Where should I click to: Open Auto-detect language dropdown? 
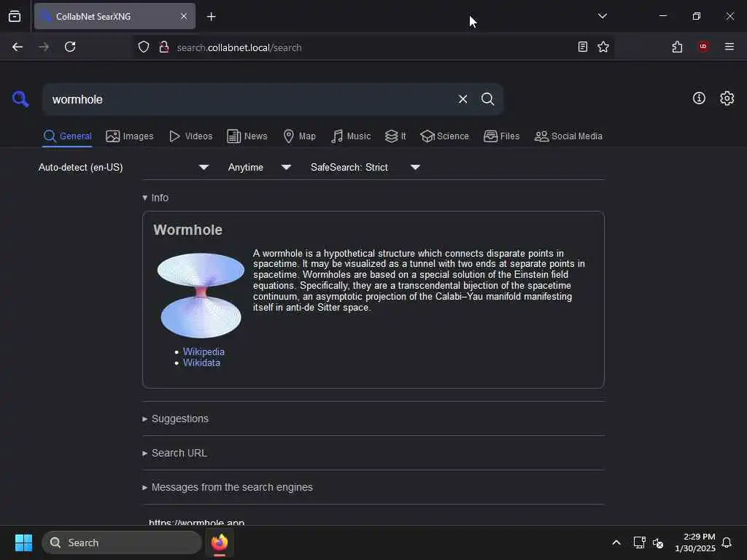point(124,167)
